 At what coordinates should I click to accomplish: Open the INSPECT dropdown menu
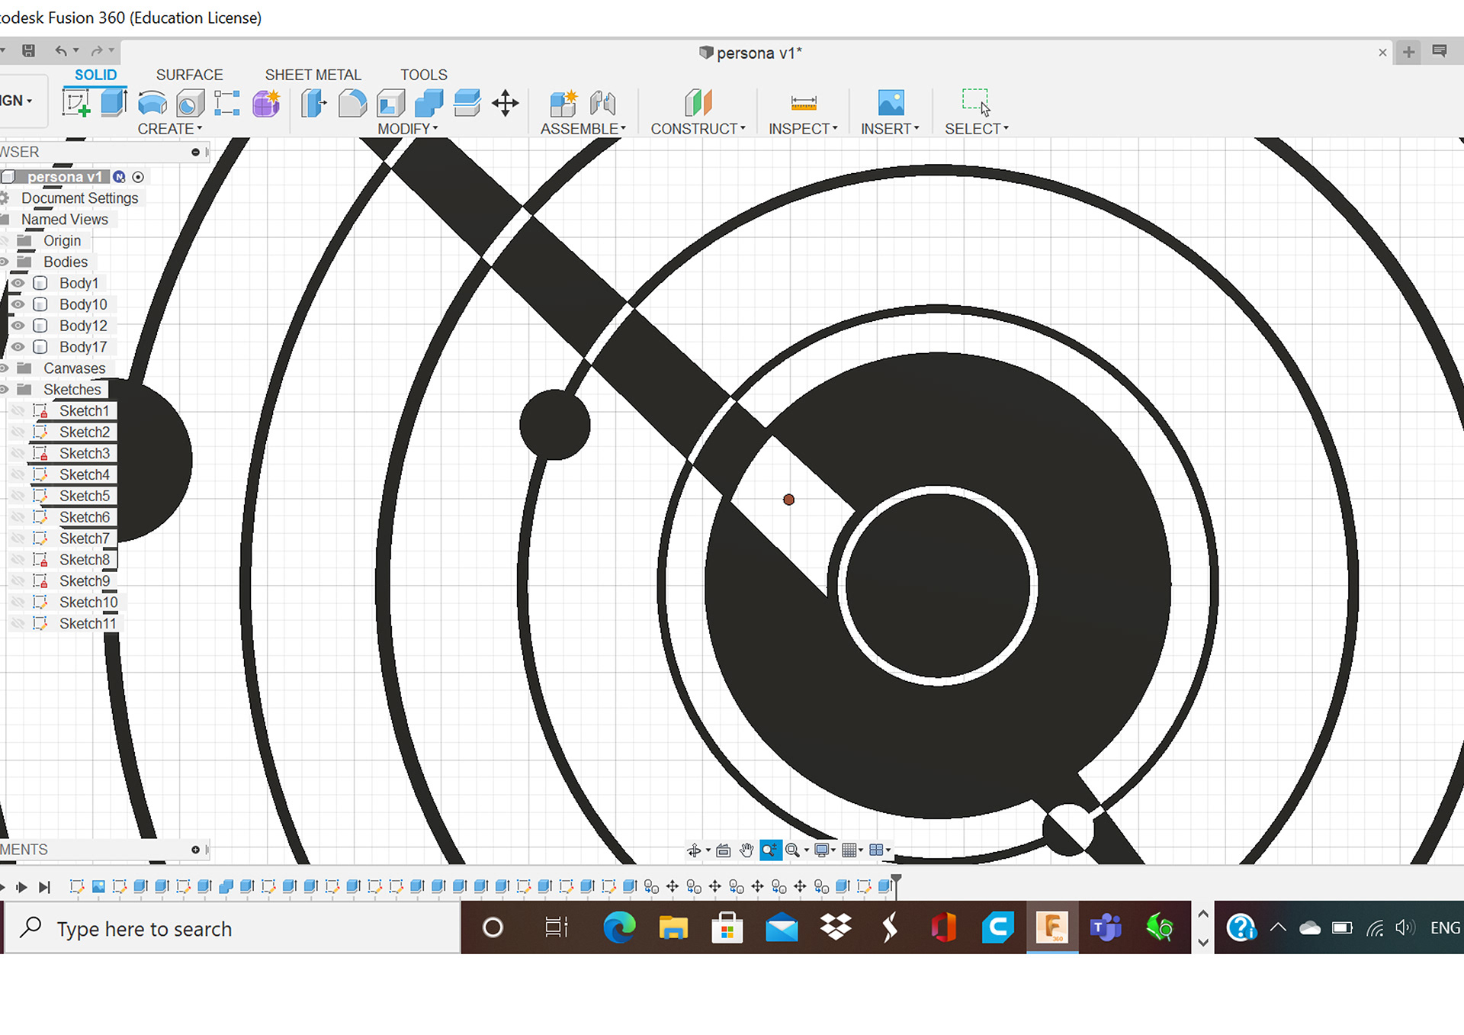click(803, 129)
